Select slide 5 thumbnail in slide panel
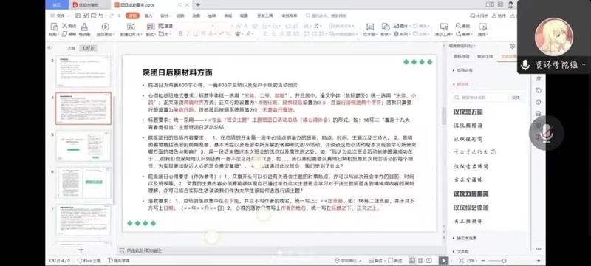 point(83,146)
